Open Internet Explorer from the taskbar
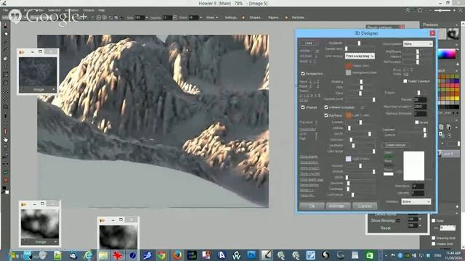The image size is (465, 261). click(88, 254)
